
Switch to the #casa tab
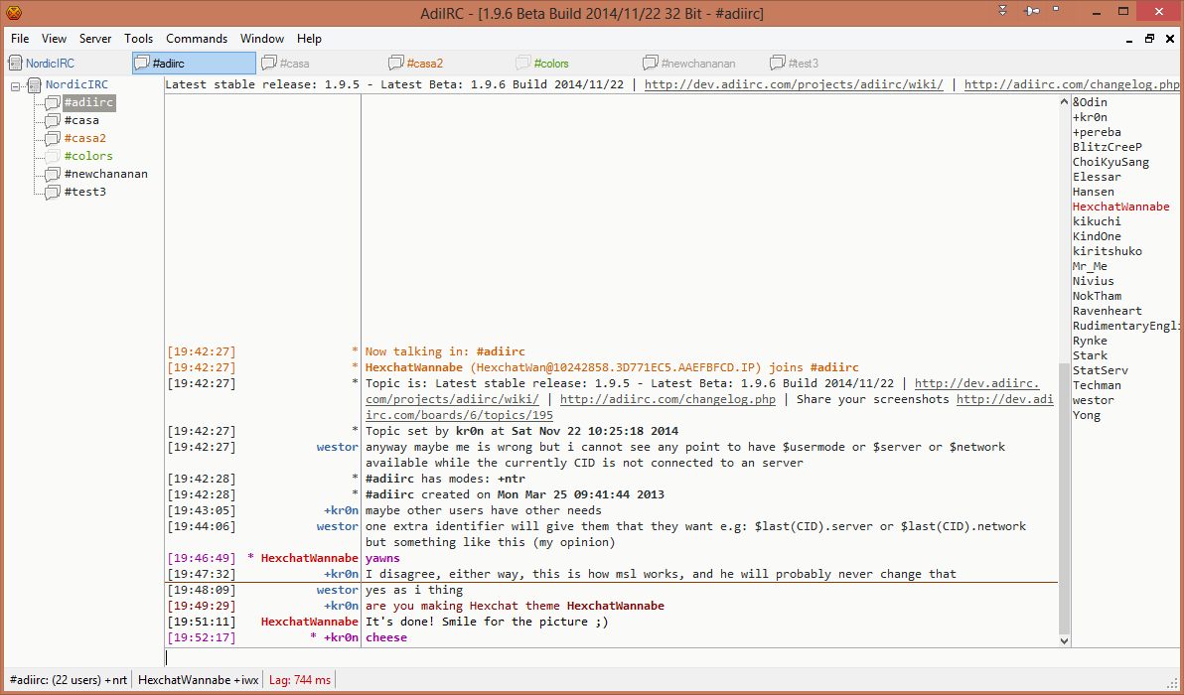click(321, 63)
